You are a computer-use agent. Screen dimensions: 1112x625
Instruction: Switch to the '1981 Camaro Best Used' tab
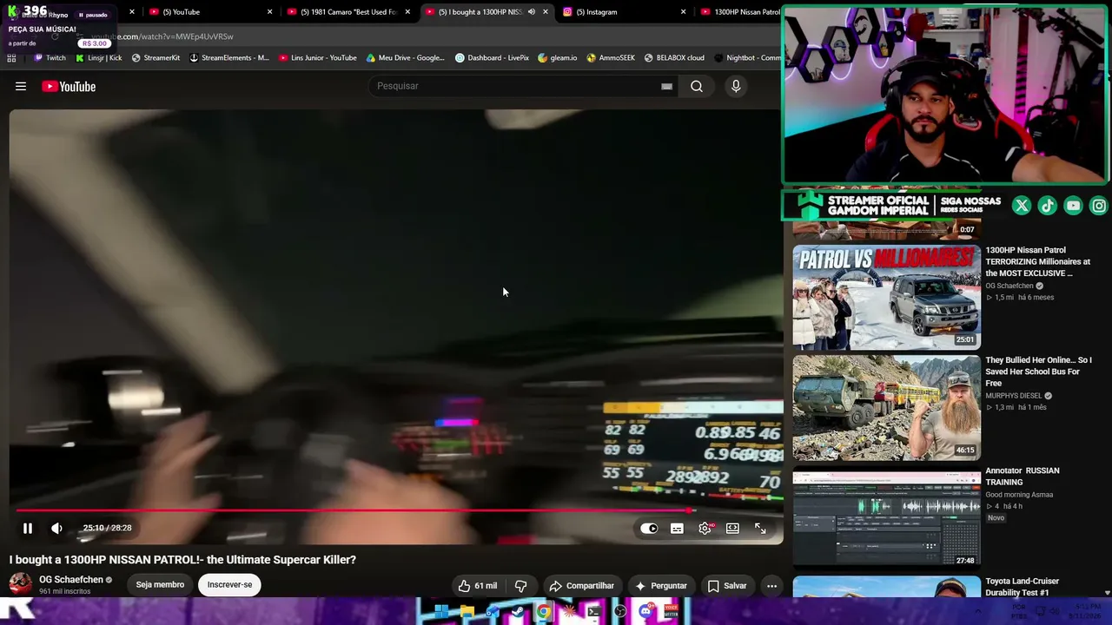347,12
